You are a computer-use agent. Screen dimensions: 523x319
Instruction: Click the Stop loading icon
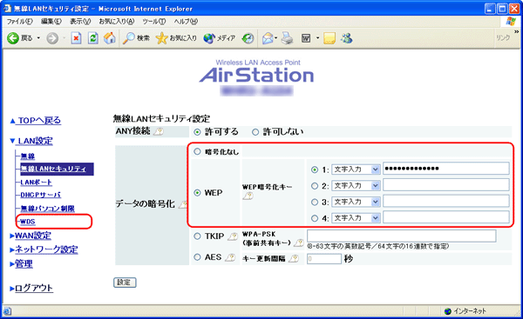tap(76, 38)
